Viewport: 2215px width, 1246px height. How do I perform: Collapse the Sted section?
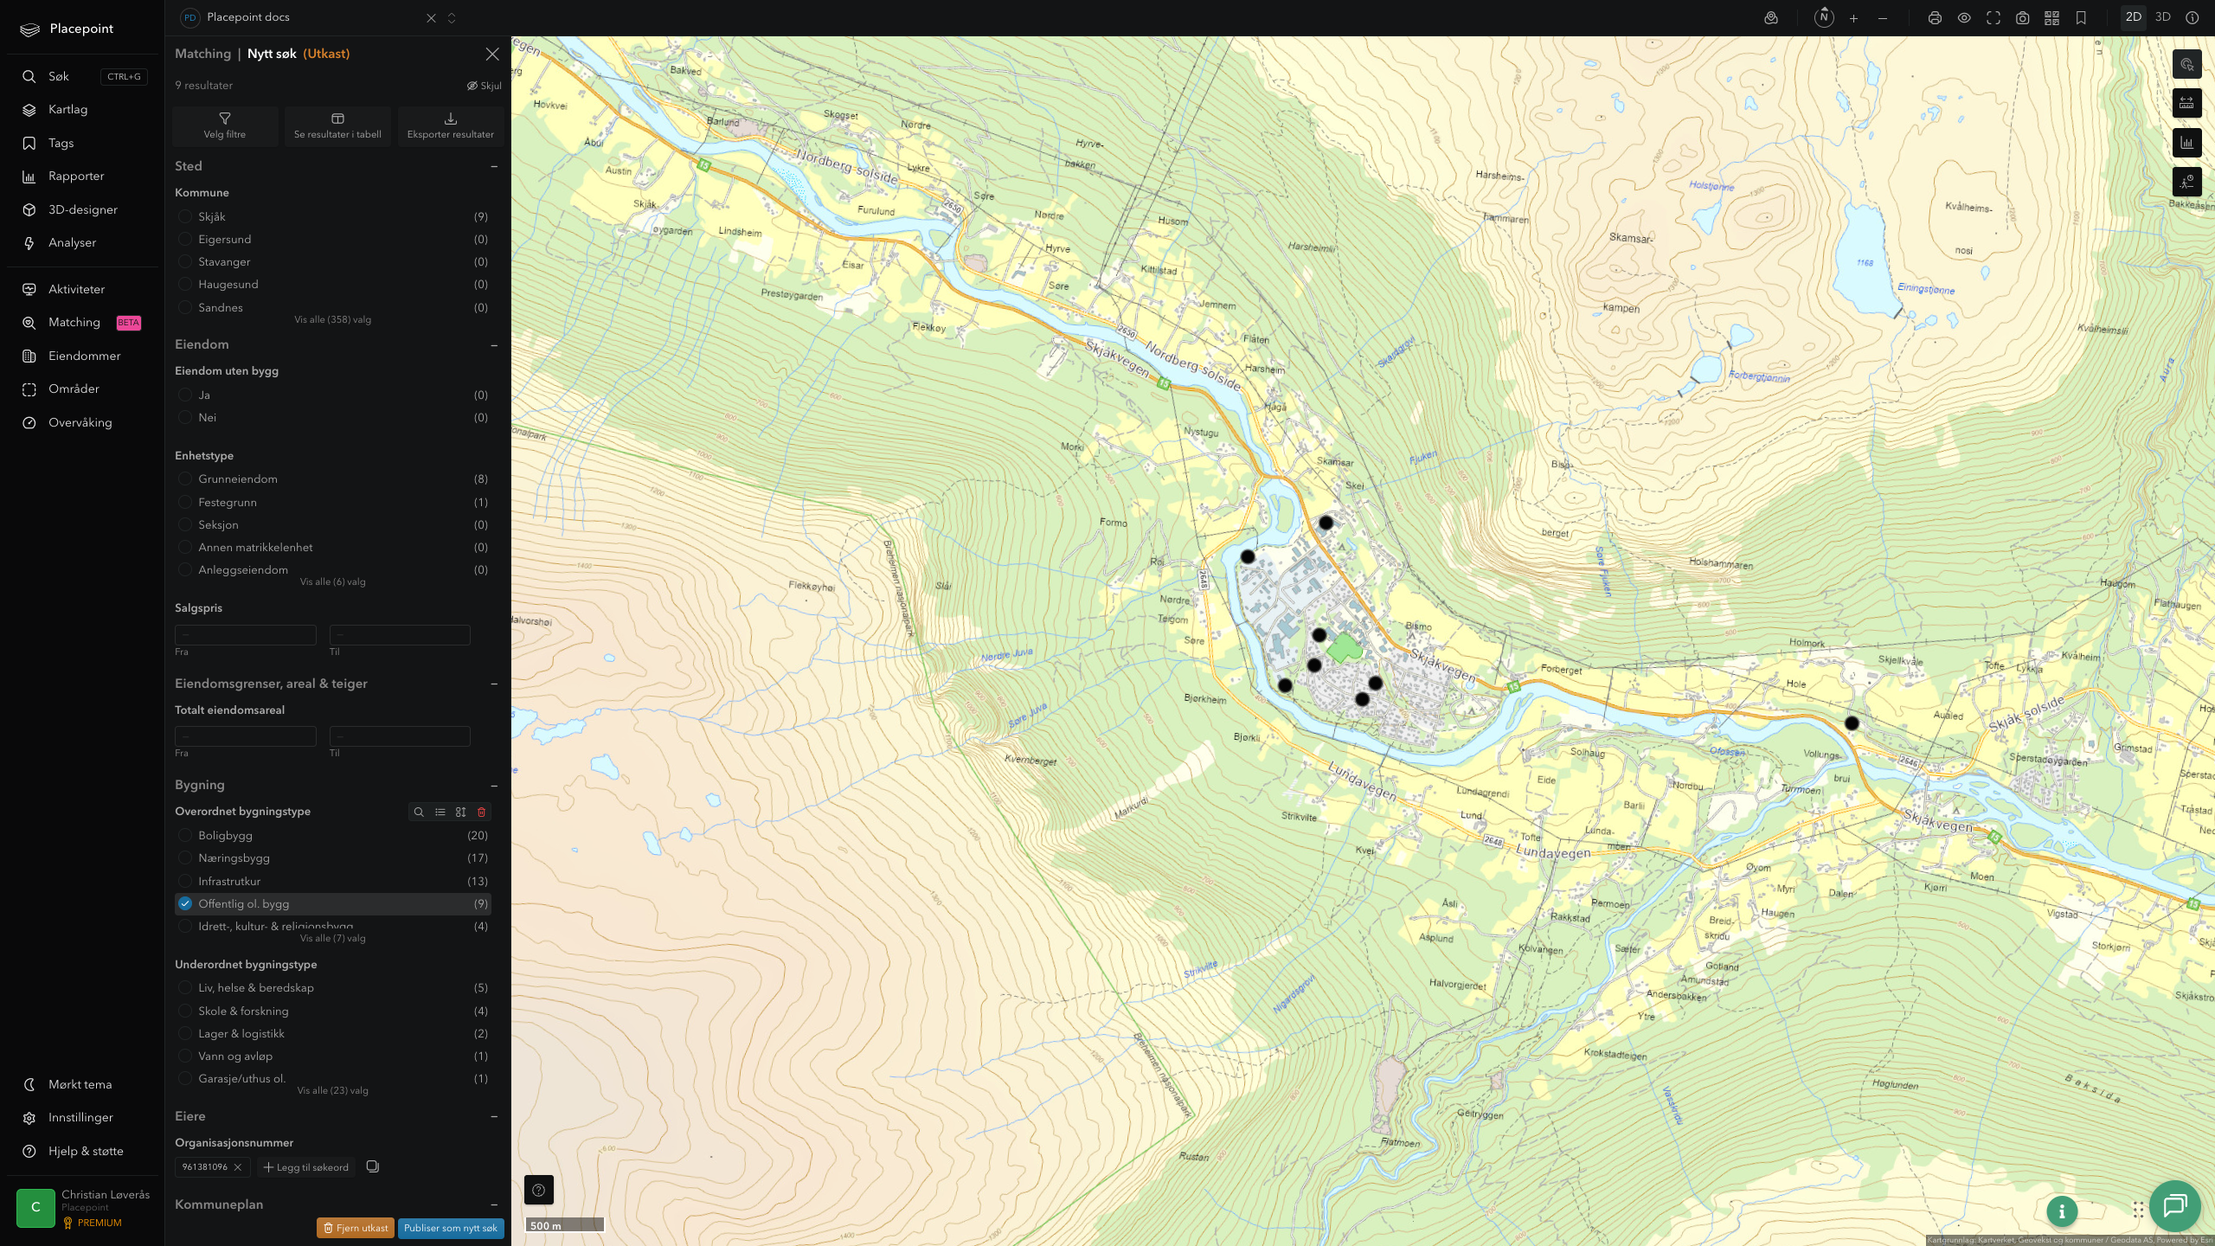494,166
